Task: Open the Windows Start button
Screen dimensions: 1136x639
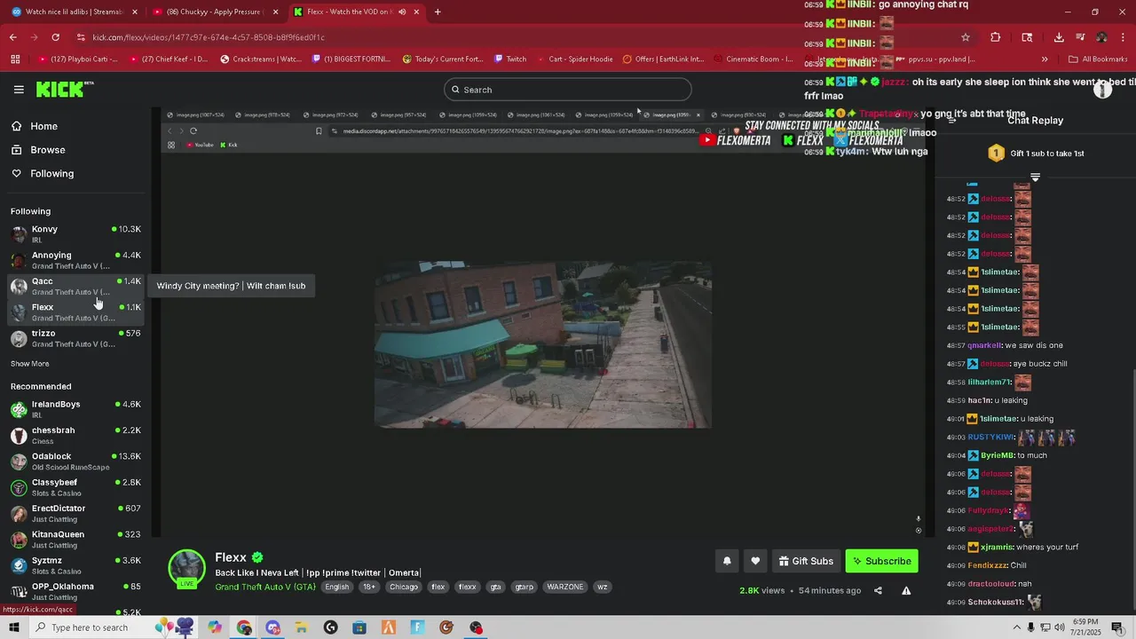Action: click(x=14, y=627)
